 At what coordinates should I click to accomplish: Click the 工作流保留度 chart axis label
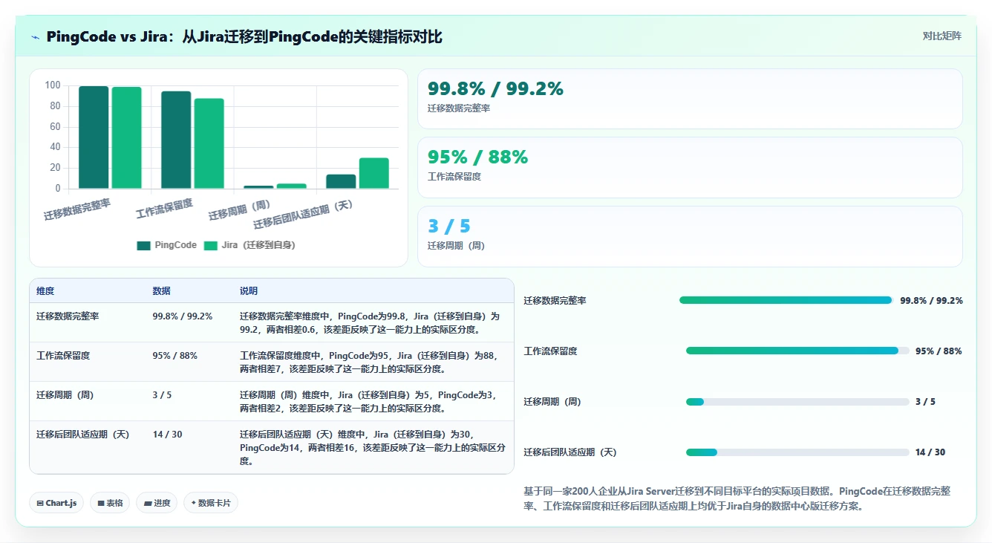[x=164, y=208]
